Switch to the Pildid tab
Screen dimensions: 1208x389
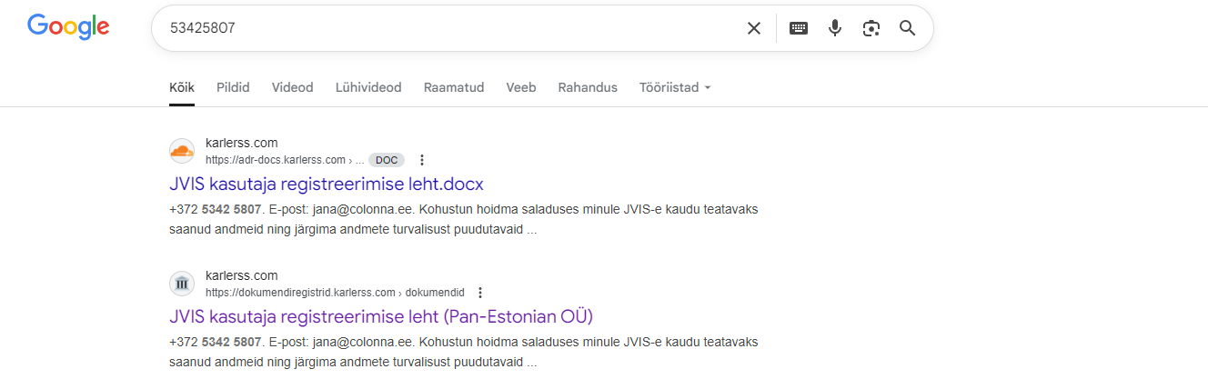[x=233, y=87]
